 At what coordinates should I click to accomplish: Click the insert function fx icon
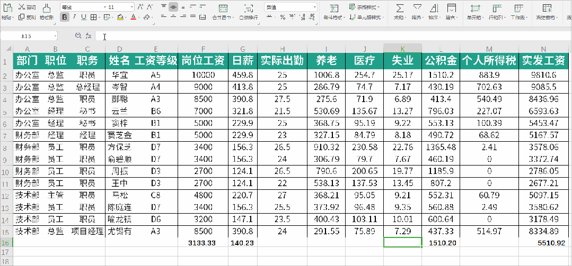(x=89, y=35)
